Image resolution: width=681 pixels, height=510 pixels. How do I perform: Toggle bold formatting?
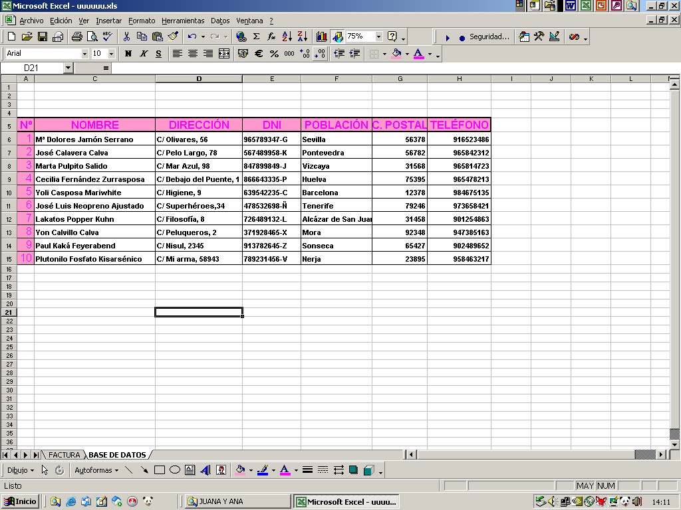point(128,53)
